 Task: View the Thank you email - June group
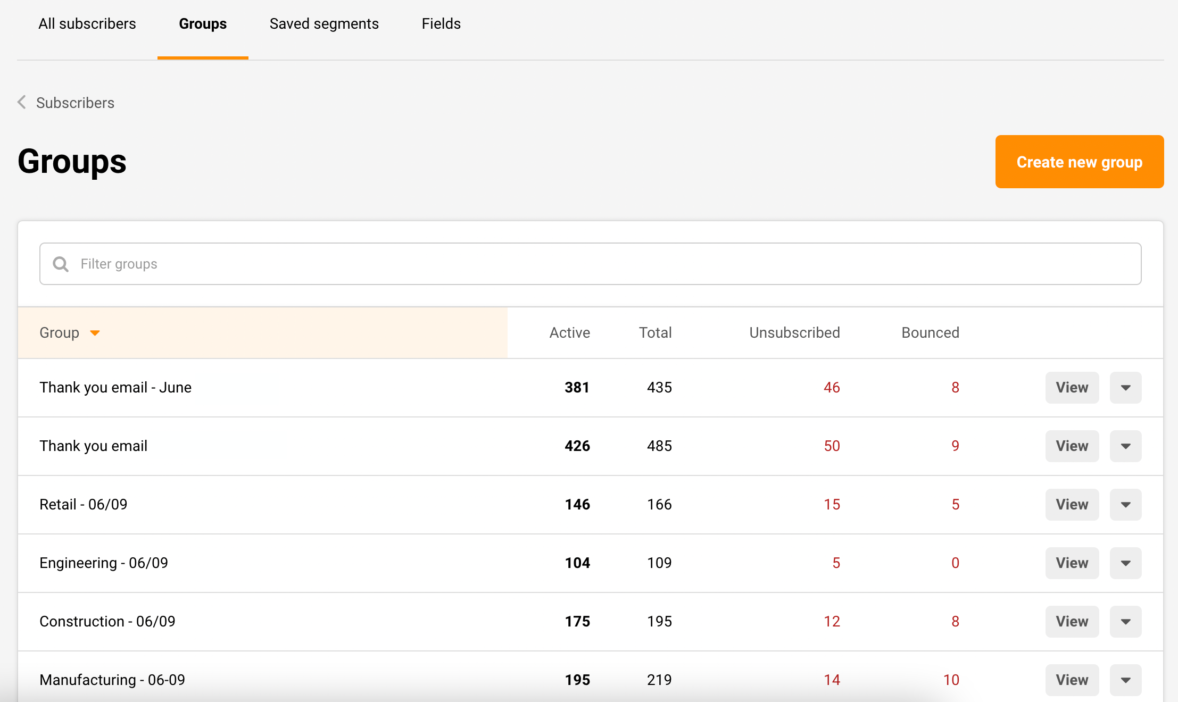[1072, 388]
